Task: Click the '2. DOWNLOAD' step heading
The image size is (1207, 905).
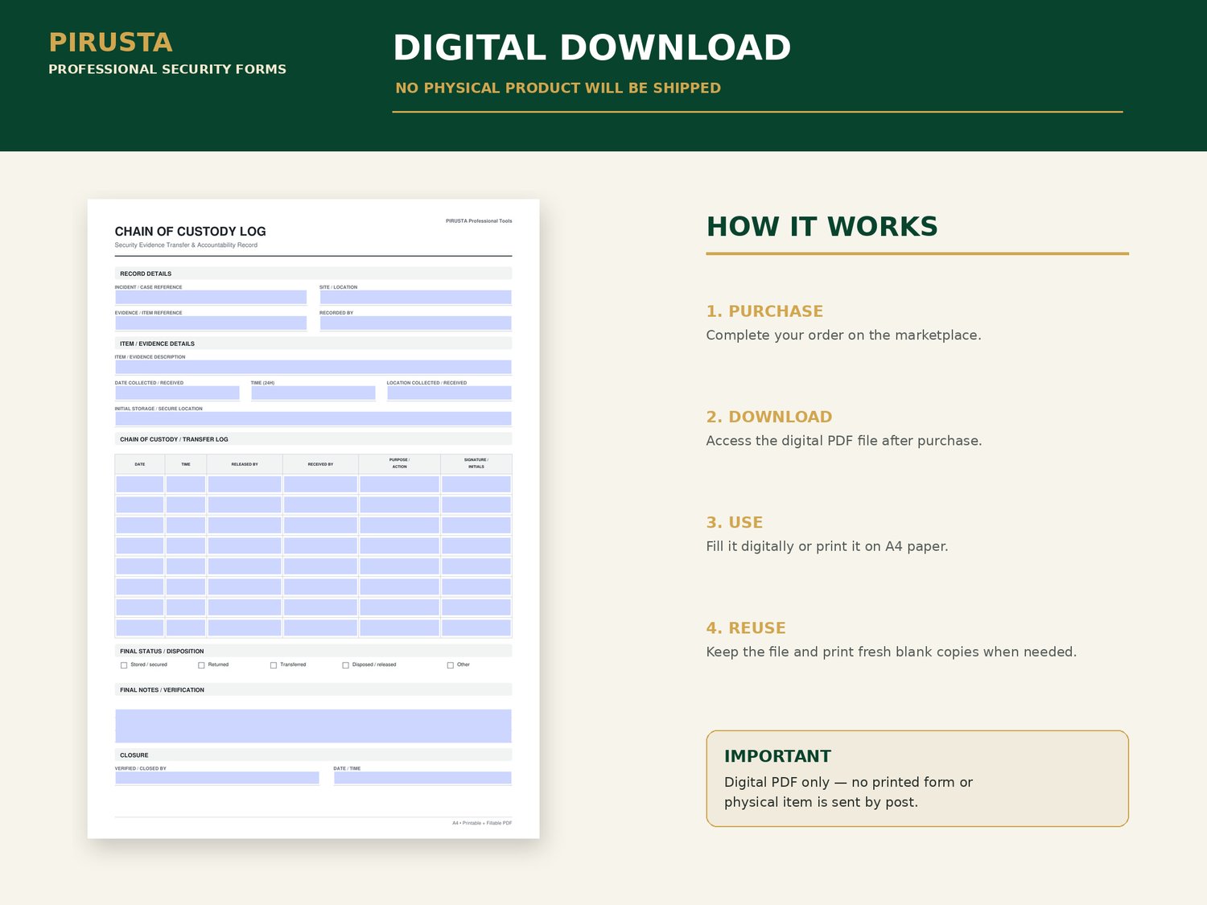Action: click(769, 417)
